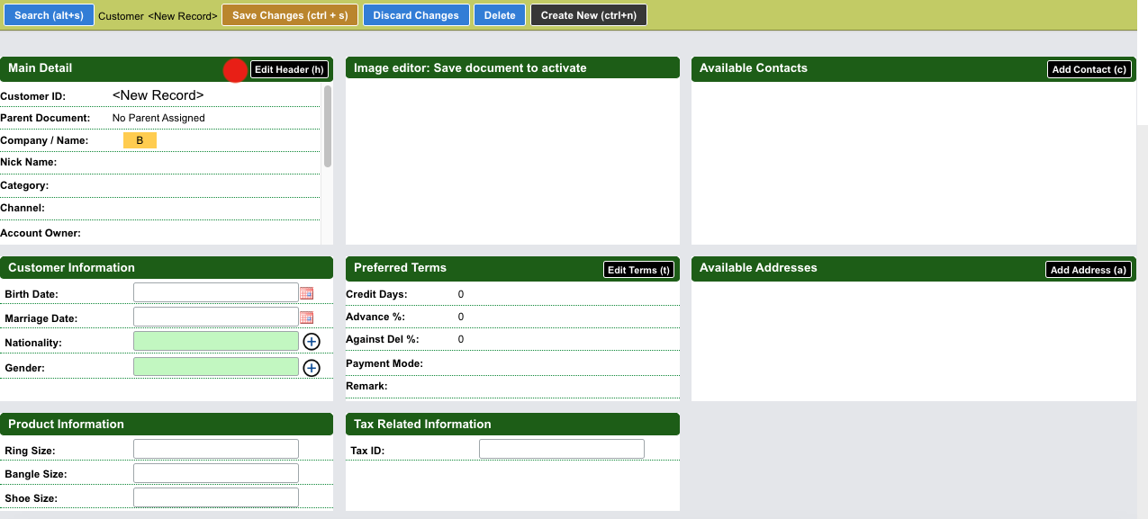
Task: Edit the record header
Action: (289, 68)
